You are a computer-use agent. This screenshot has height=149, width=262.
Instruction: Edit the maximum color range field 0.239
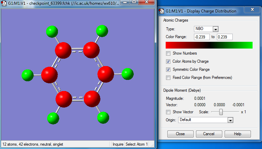click(x=225, y=37)
